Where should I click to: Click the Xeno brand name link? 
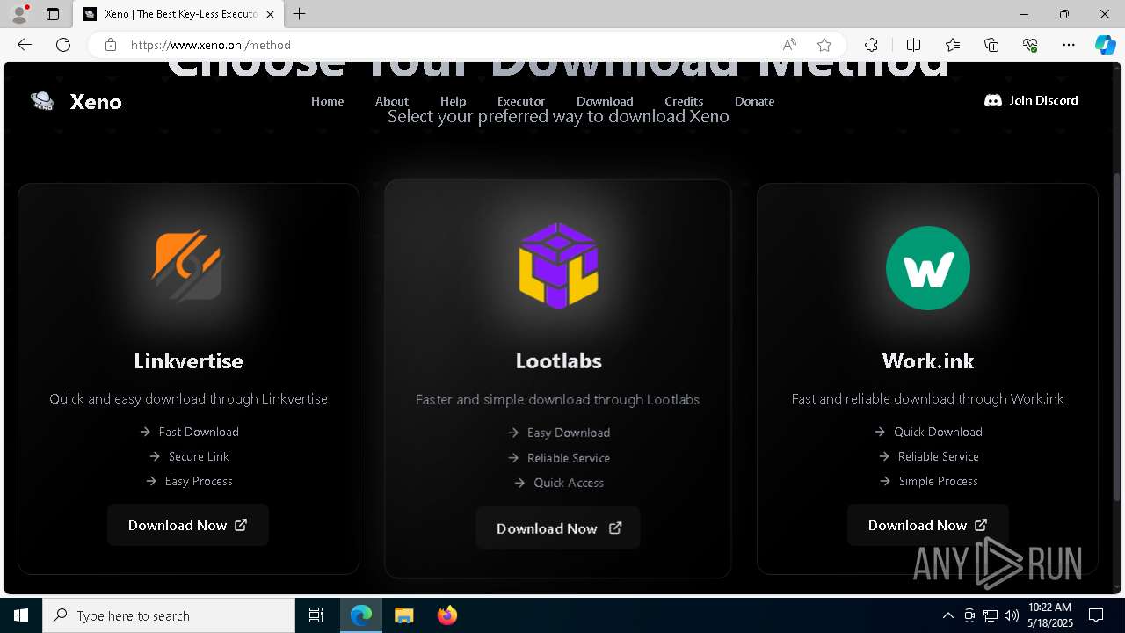(x=96, y=101)
